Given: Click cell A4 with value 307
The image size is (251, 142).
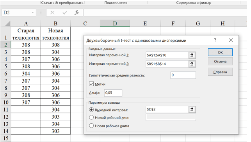Looking at the screenshot, I should pos(26,59).
